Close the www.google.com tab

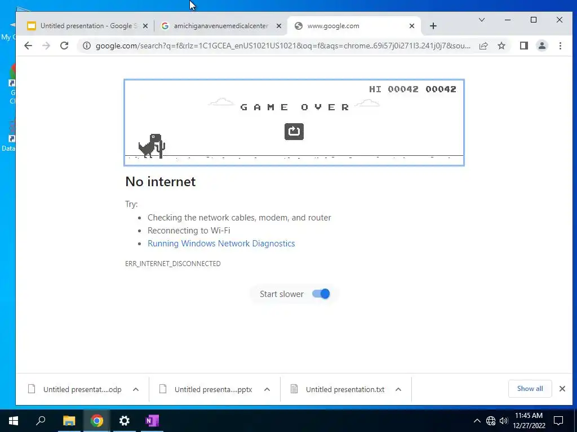tap(412, 26)
